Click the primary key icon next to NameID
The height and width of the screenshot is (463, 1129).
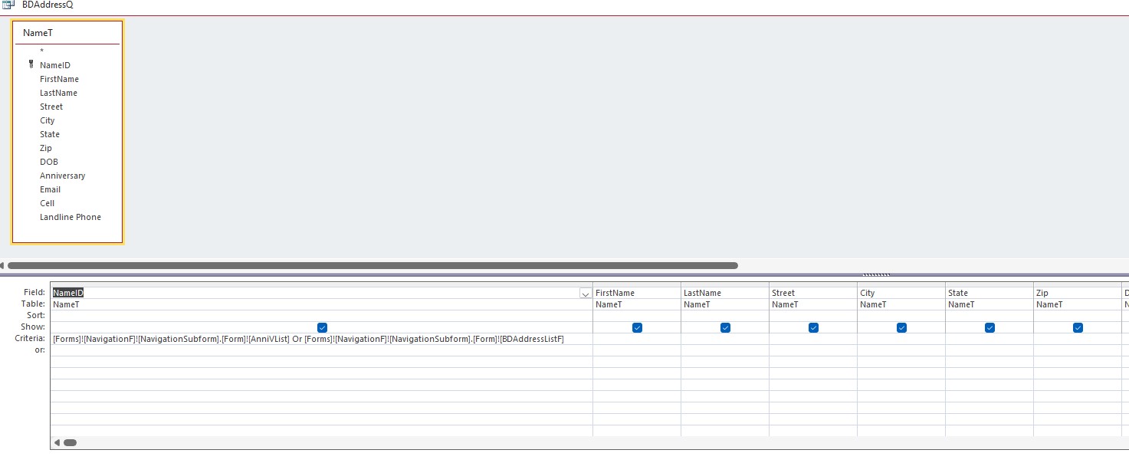pos(31,65)
